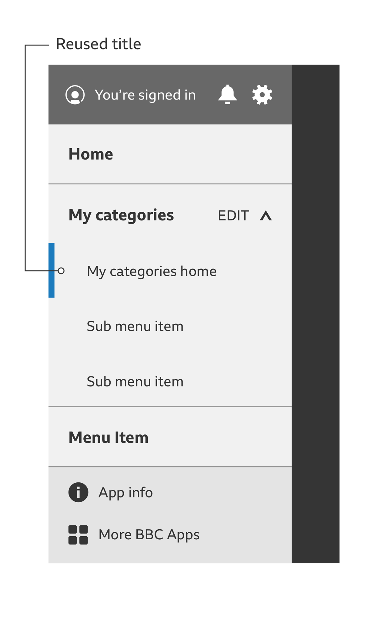Choose the first Sub menu item

(135, 326)
